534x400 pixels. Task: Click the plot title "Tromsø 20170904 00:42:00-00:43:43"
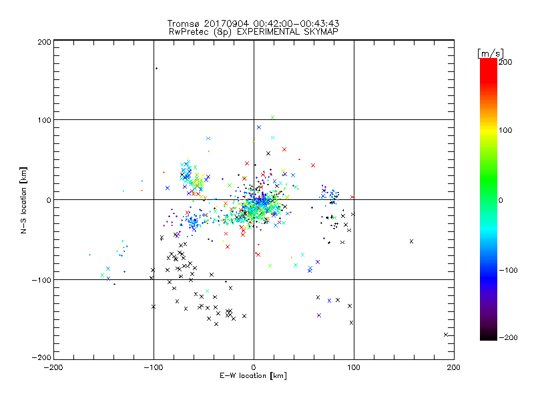point(253,23)
